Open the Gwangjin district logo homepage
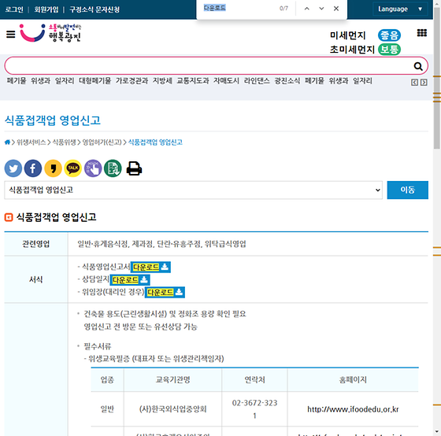 (50, 33)
